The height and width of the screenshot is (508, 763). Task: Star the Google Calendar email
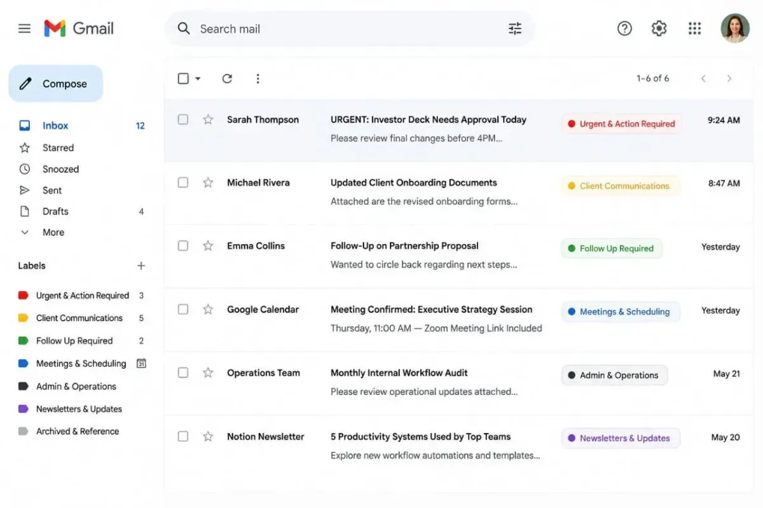tap(208, 310)
